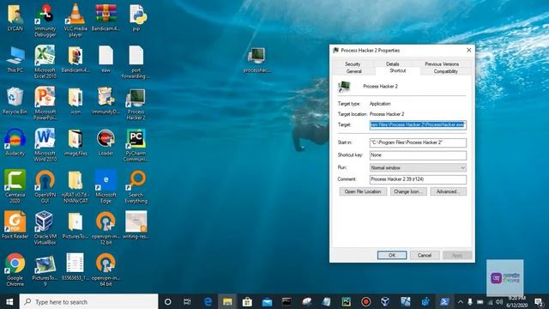
Task: Select the ImmunityDebugger installer icon
Action: point(106,101)
